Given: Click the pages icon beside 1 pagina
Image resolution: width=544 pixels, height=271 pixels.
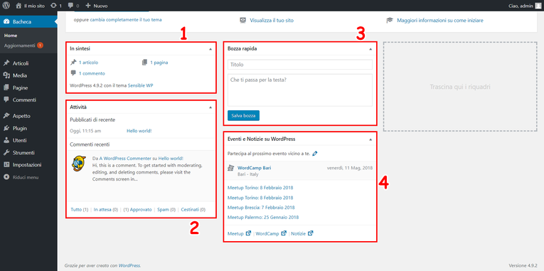Looking at the screenshot, I should click(x=144, y=63).
